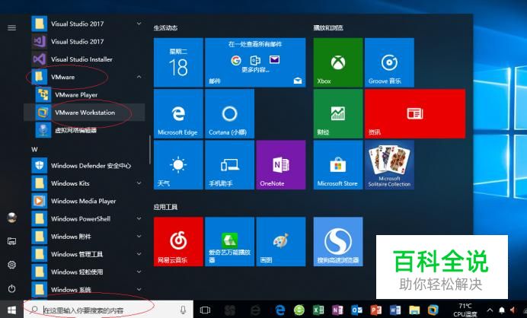Image resolution: width=527 pixels, height=318 pixels.
Task: Expand the Visual Studio 2017 folder chevron
Action: (x=139, y=24)
